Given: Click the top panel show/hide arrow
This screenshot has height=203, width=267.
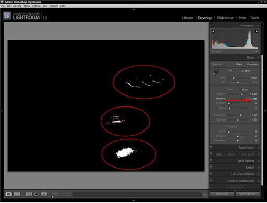Looking at the screenshot, I should point(133,10).
